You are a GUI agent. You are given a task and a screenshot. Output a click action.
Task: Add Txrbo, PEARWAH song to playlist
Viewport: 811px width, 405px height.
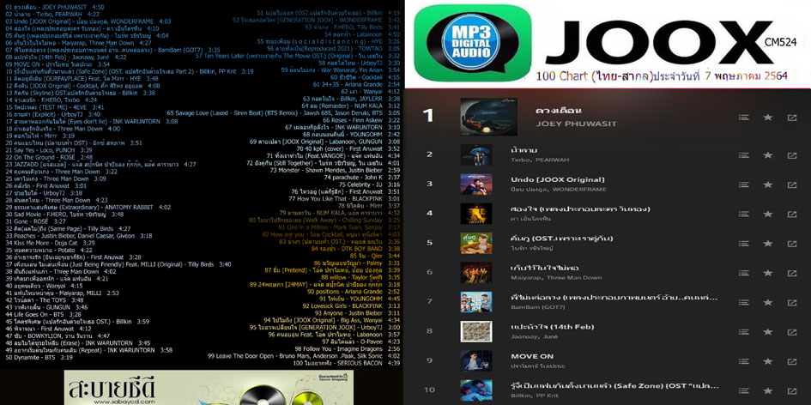pyautogui.click(x=744, y=154)
